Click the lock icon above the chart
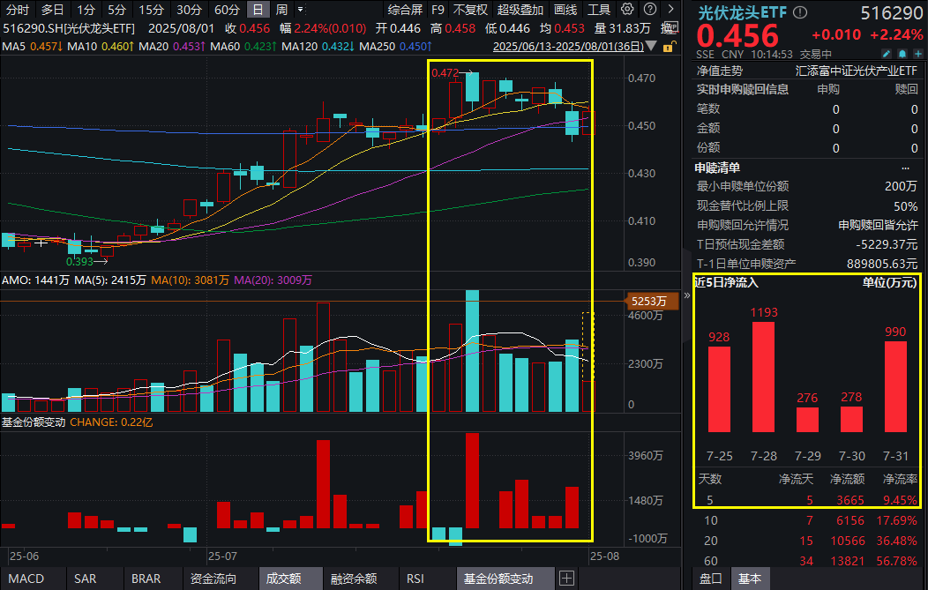Viewport: 928px width, 590px height. pyautogui.click(x=668, y=47)
